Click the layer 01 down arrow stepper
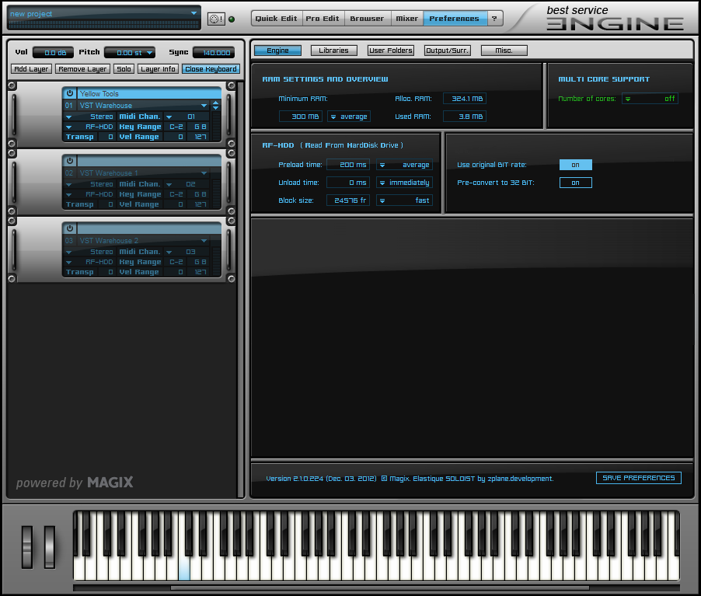This screenshot has width=701, height=596. pos(216,108)
